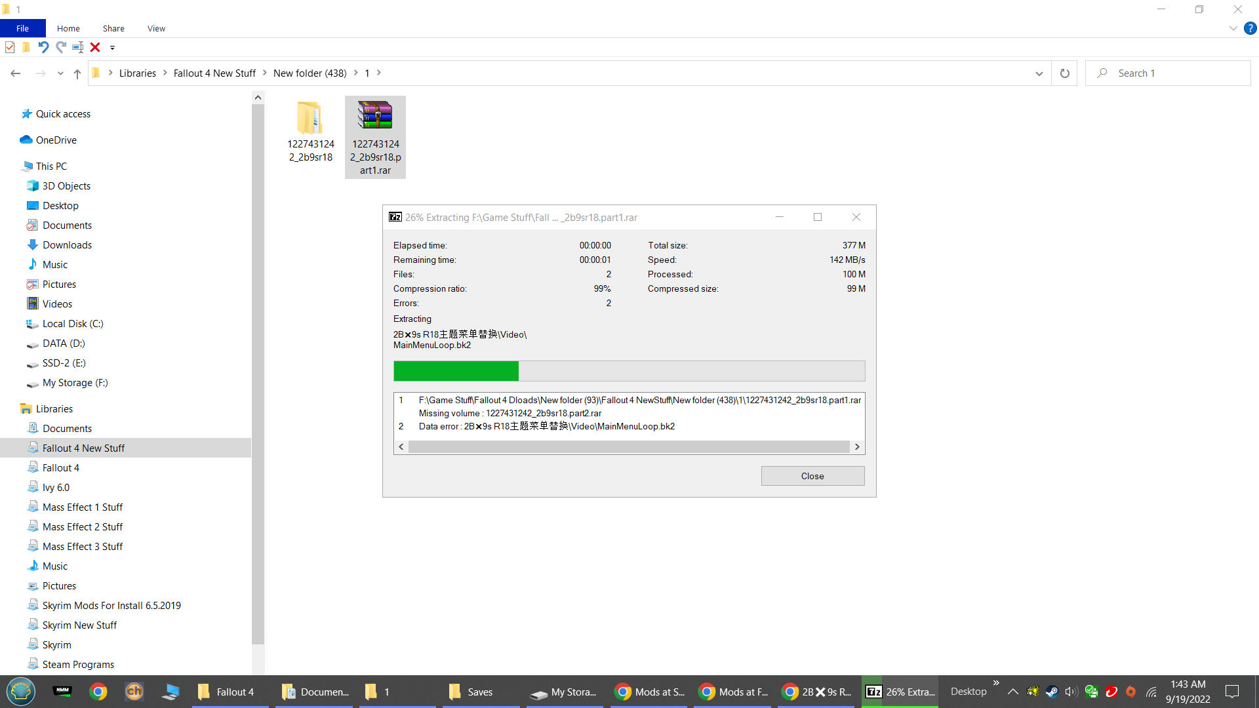1259x708 pixels.
Task: Refresh the current folder view
Action: [x=1064, y=73]
